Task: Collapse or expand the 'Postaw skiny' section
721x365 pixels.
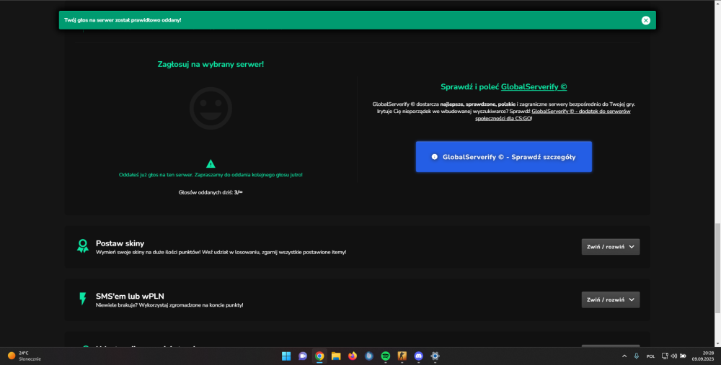Action: click(x=610, y=247)
